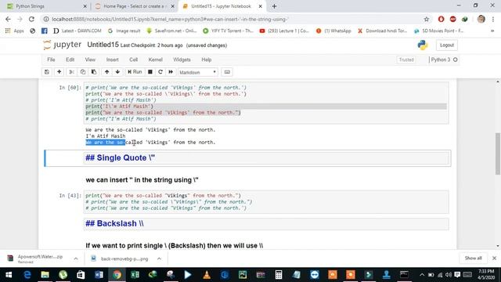Click the taskbar clock showing 7:33 PM
This screenshot has height=282, width=501.
tap(486, 275)
